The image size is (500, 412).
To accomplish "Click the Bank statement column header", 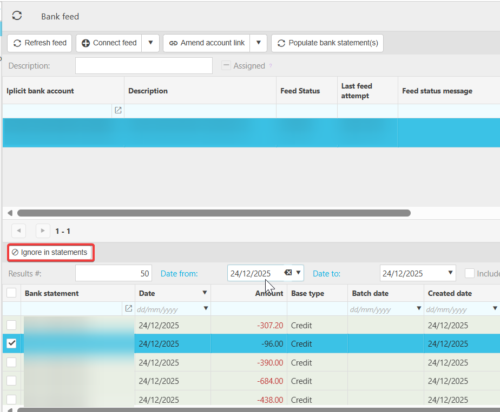I will [x=78, y=293].
